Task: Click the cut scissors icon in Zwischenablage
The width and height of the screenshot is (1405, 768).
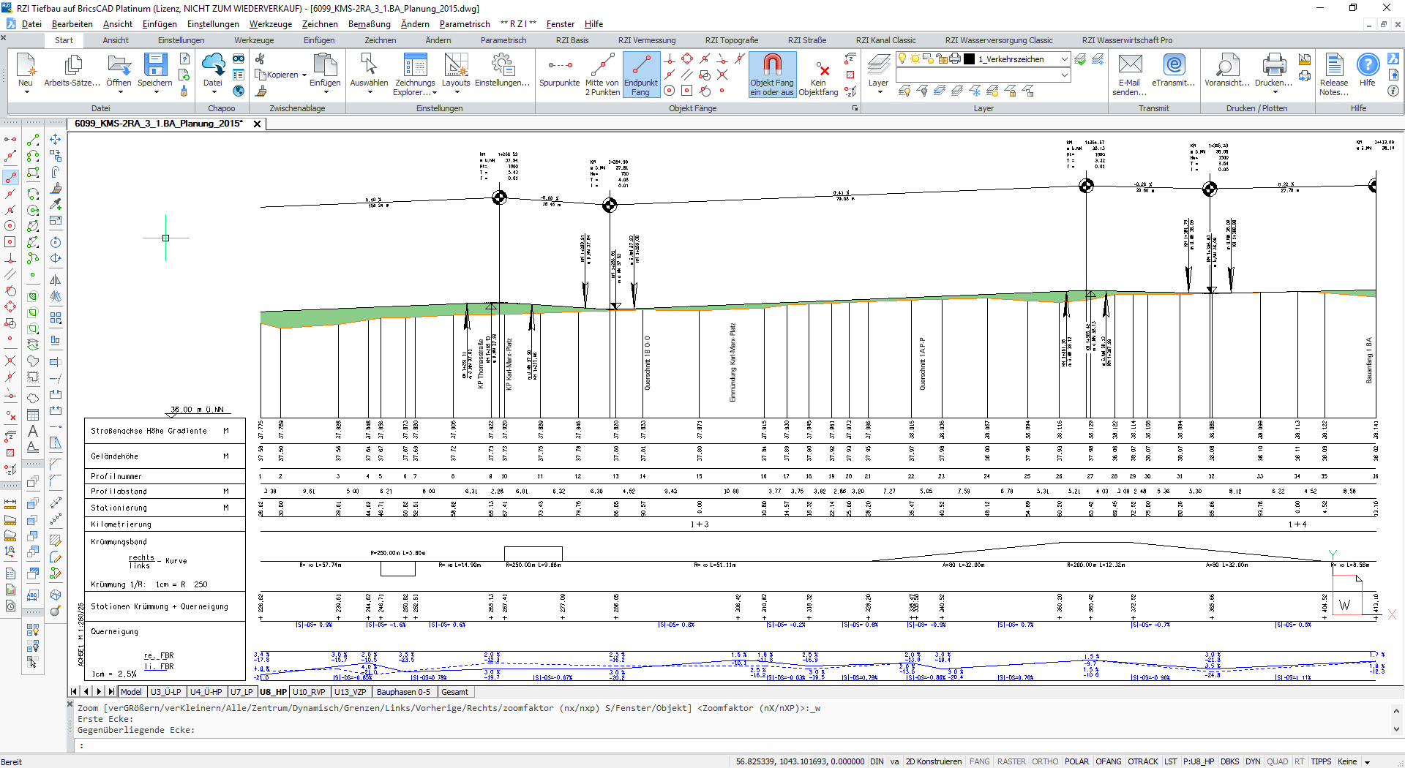Action: click(x=260, y=59)
